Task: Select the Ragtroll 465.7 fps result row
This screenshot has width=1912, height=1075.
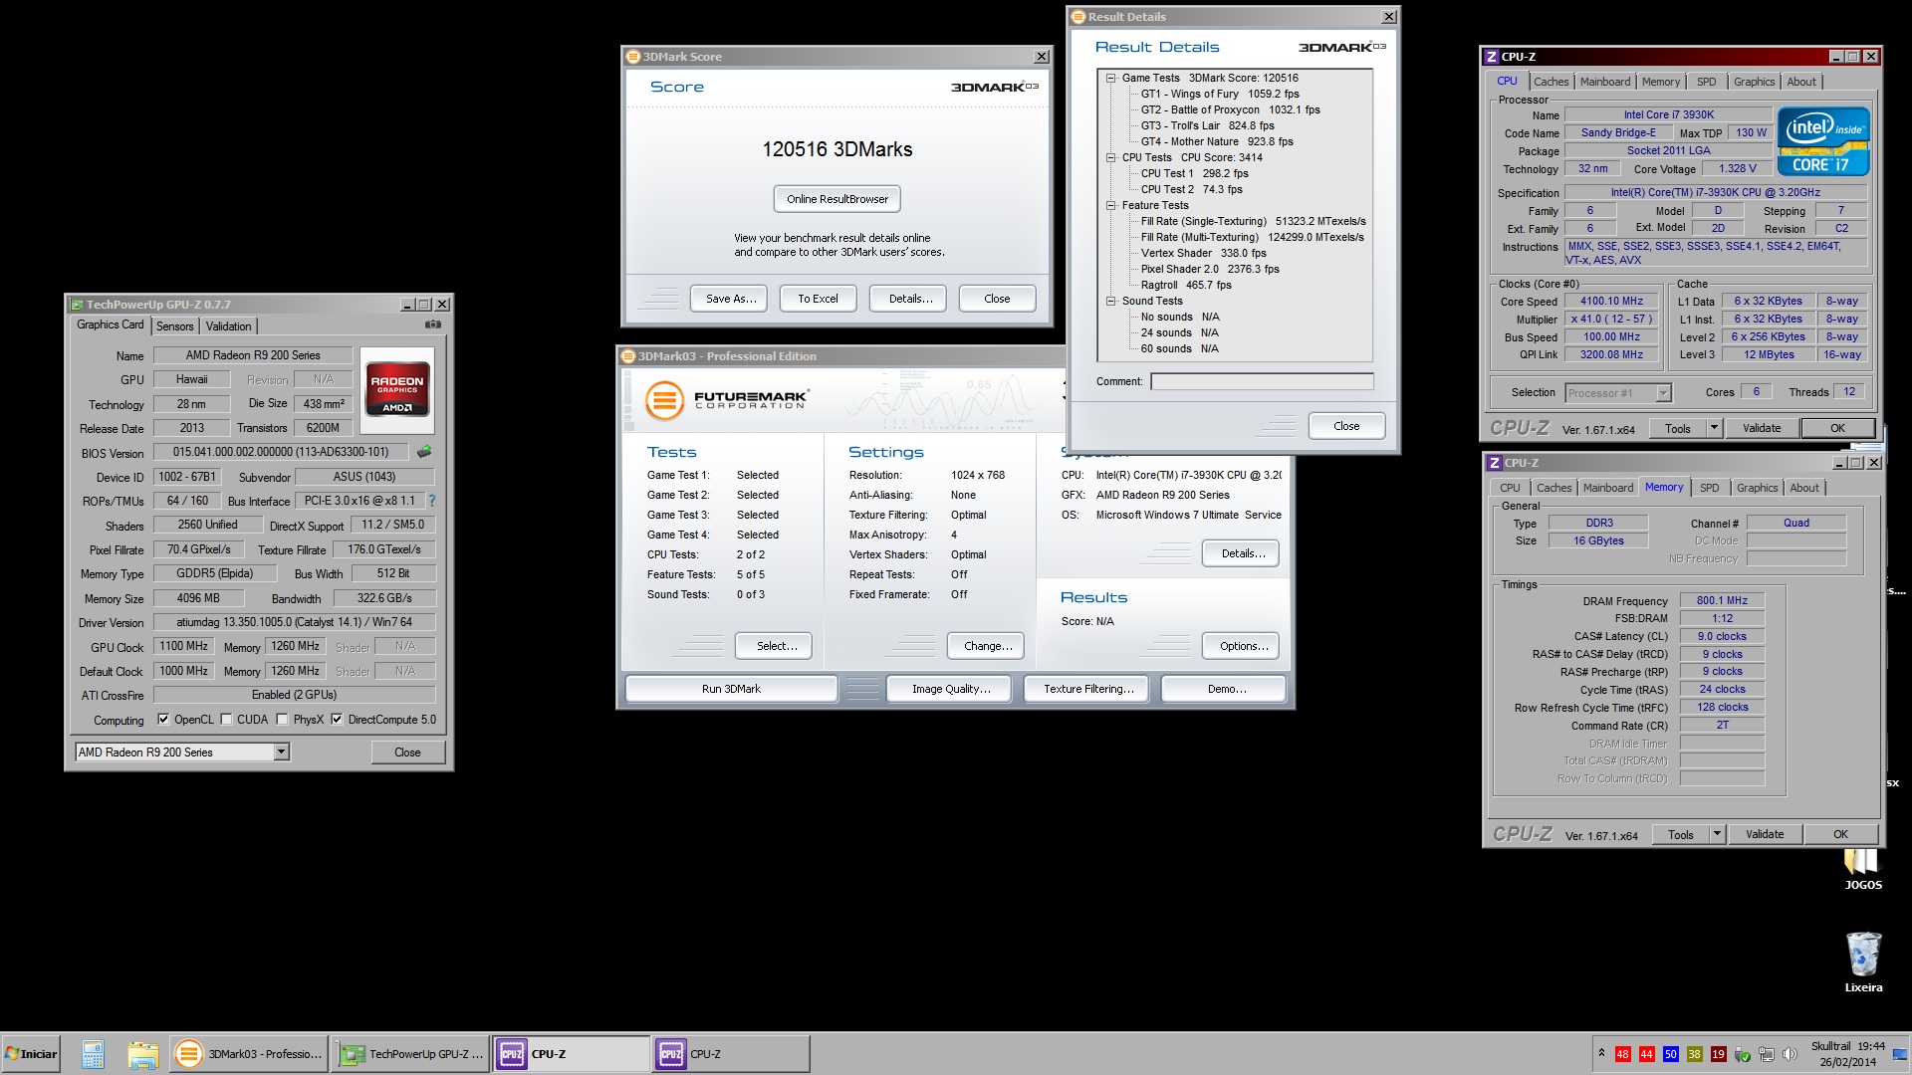Action: [x=1186, y=285]
